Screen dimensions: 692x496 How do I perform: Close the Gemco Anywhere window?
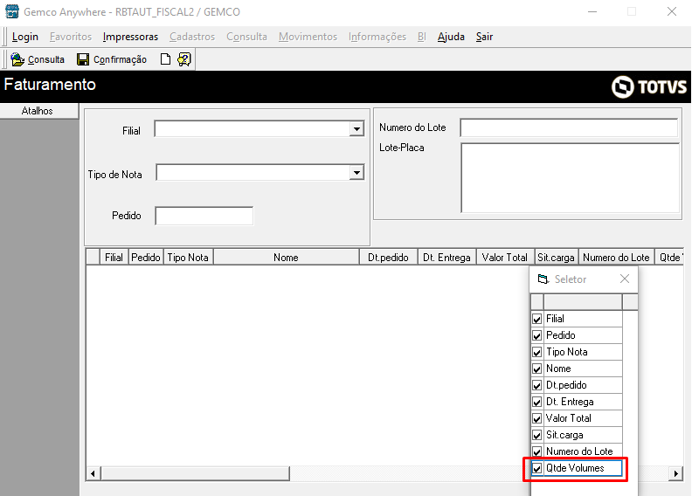(x=671, y=12)
